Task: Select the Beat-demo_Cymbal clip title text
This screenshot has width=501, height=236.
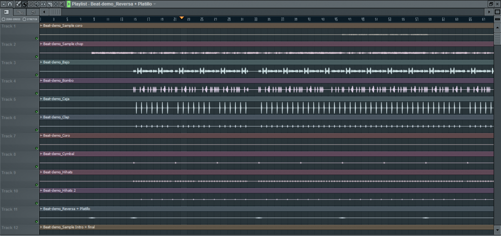Action: (x=59, y=154)
